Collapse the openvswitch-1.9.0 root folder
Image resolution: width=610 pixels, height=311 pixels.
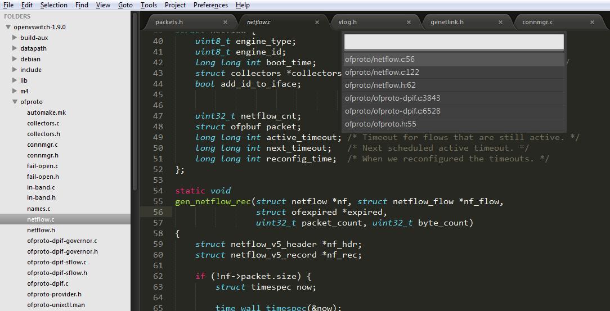(x=8, y=27)
